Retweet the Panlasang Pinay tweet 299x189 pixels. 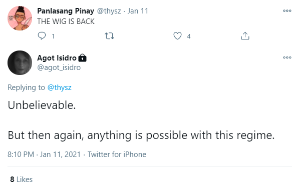pyautogui.click(x=110, y=36)
